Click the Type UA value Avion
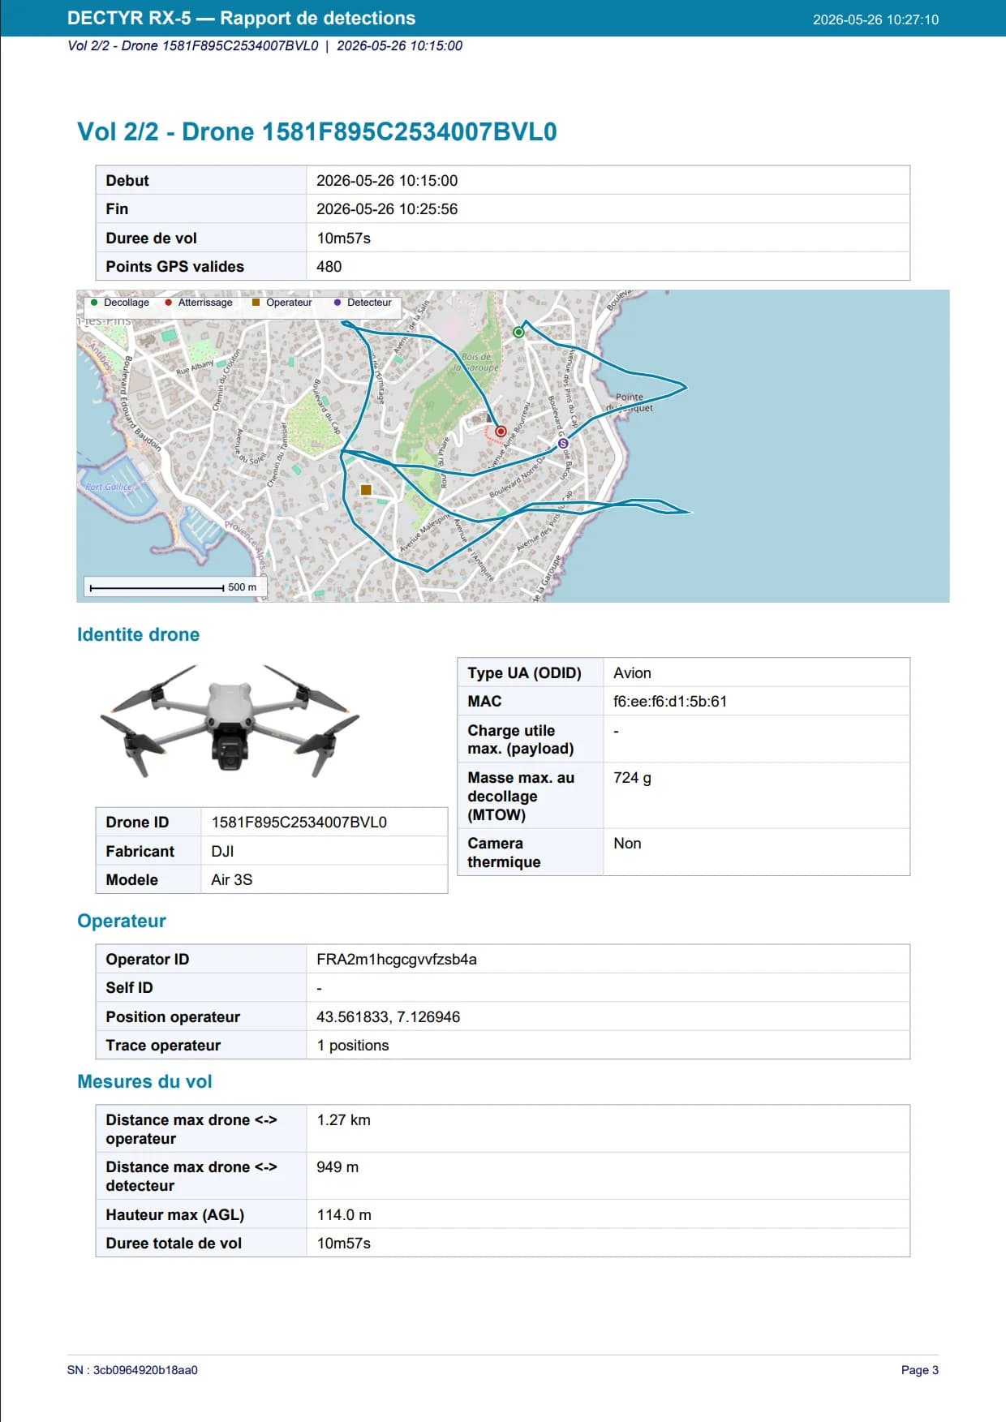The width and height of the screenshot is (1006, 1422). [632, 673]
